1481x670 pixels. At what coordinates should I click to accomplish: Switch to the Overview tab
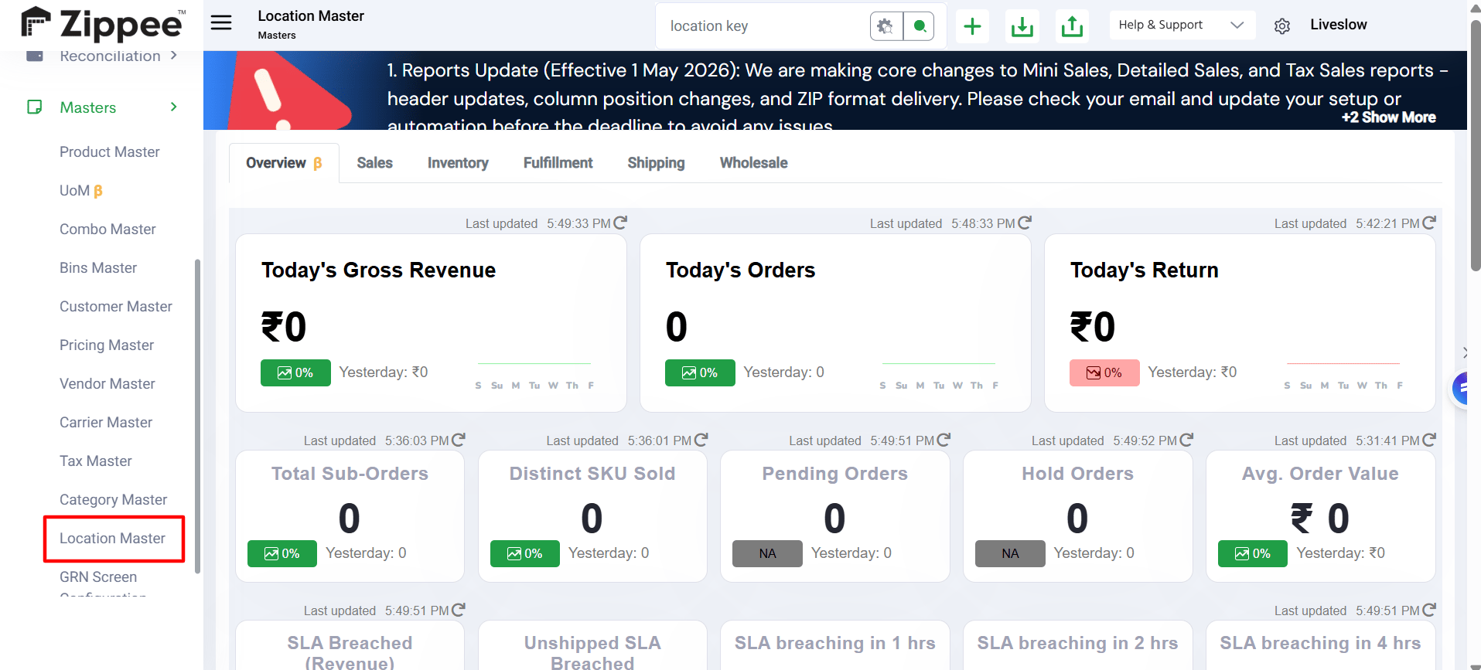[284, 163]
